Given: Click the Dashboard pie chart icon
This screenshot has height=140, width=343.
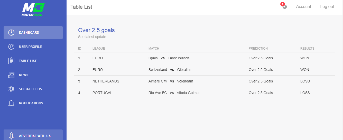Looking at the screenshot, I should (11, 33).
